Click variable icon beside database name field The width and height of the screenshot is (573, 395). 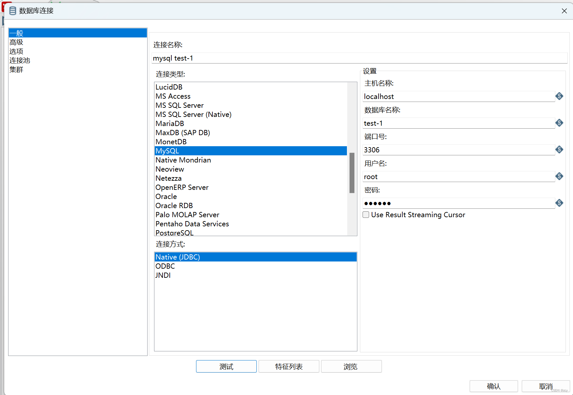(559, 123)
